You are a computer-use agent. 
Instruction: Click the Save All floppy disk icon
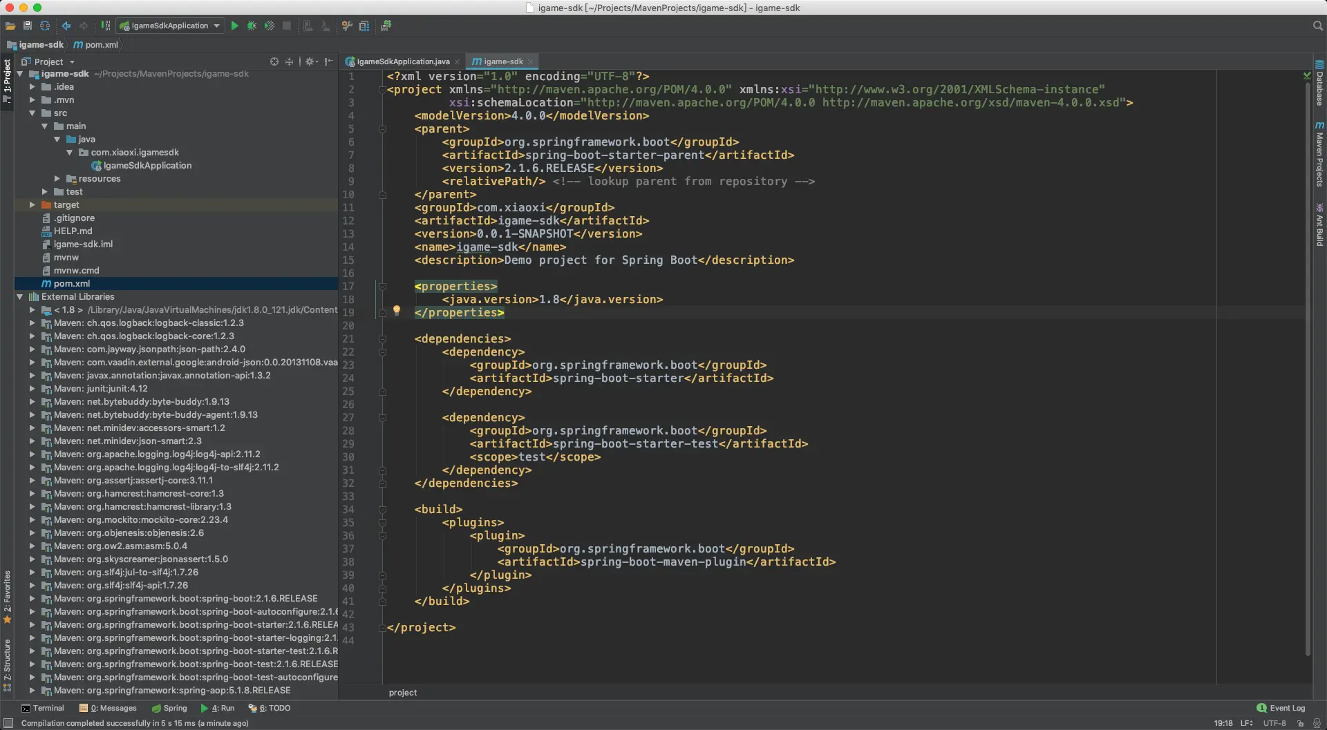(28, 26)
